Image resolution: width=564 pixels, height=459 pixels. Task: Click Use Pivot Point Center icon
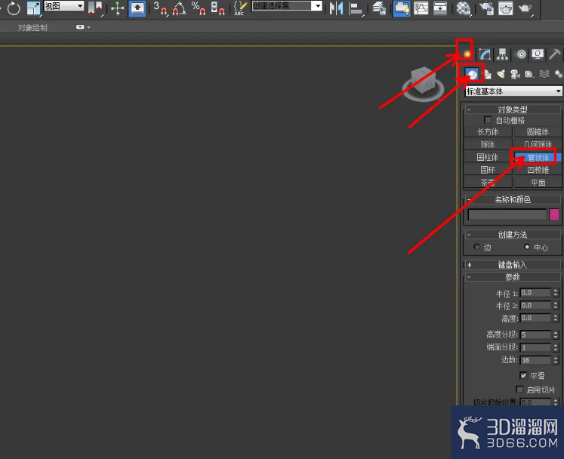95,8
